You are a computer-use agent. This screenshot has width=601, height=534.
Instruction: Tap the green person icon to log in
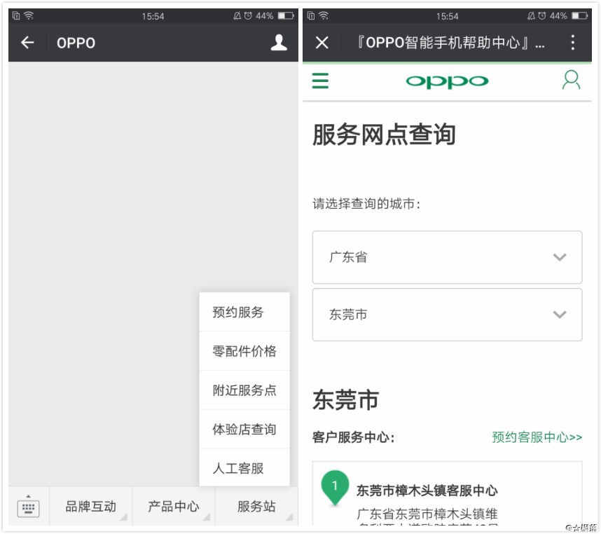click(x=572, y=80)
